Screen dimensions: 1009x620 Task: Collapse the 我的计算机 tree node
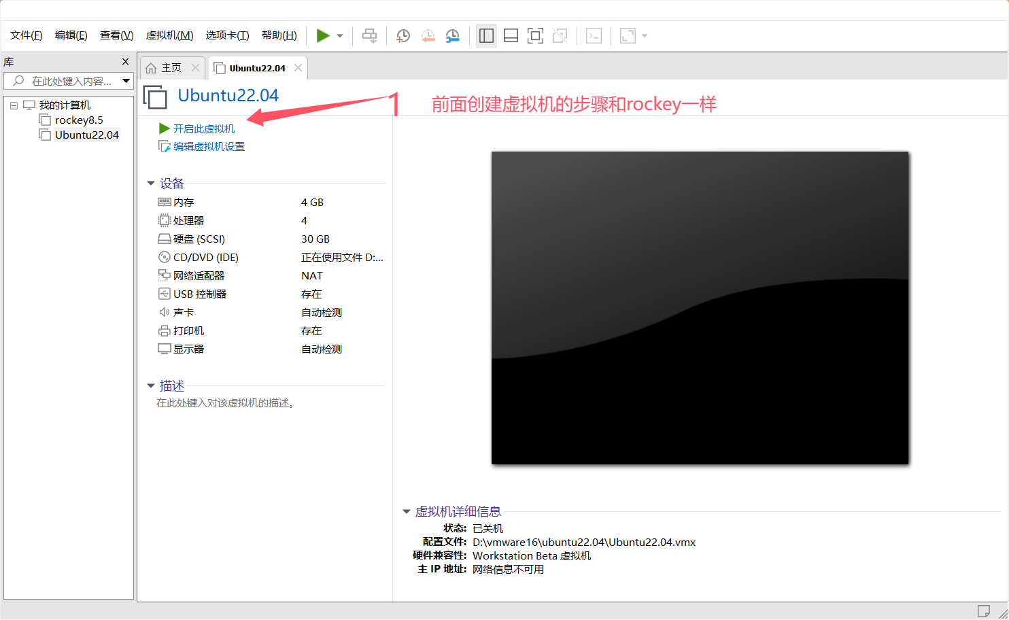tap(14, 105)
